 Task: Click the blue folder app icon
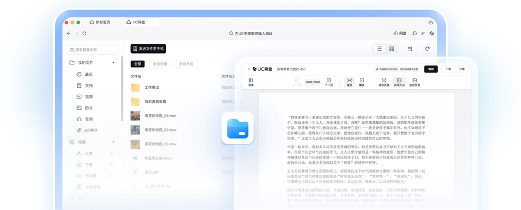tap(238, 128)
